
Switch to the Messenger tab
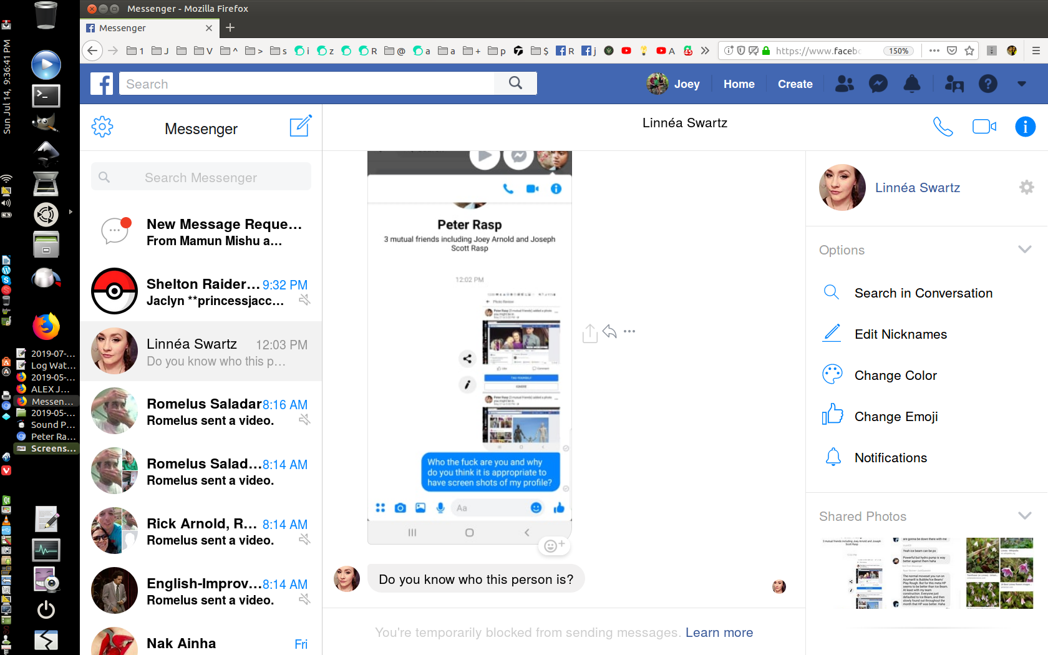(x=150, y=27)
